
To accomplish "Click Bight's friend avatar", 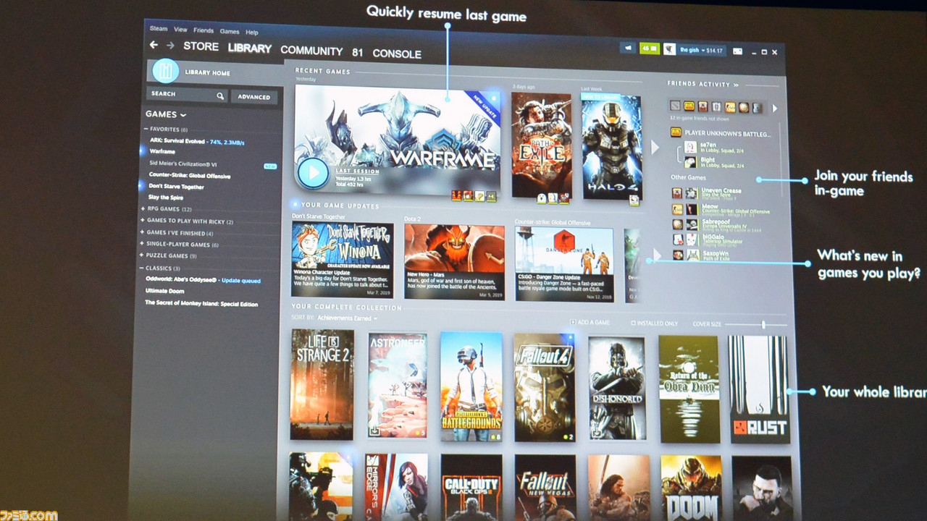I will [691, 162].
